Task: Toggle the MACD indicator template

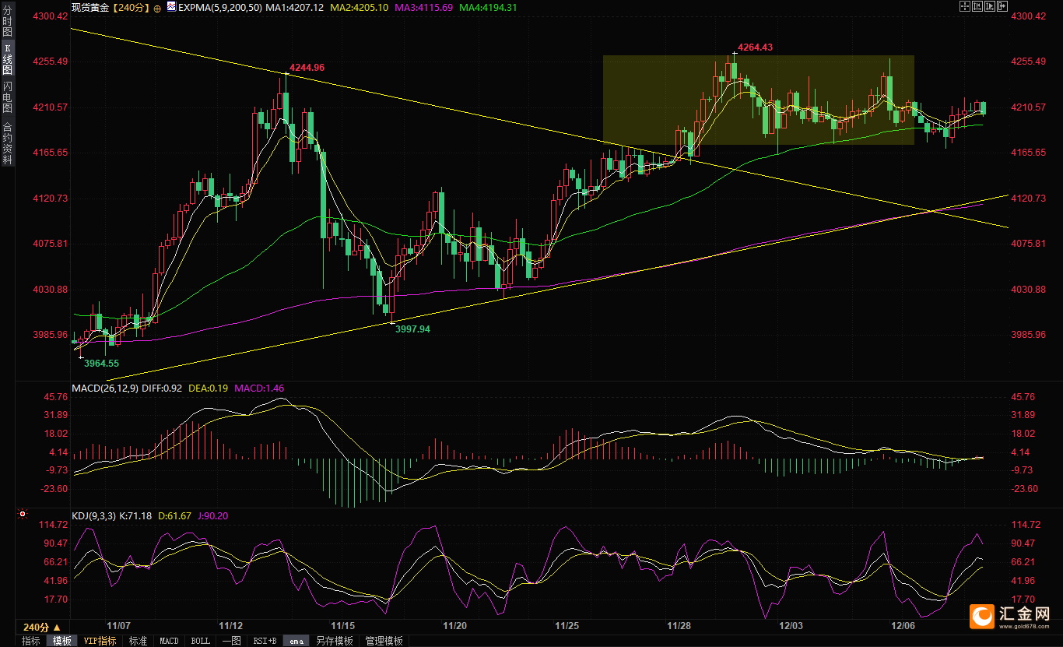Action: click(x=169, y=641)
